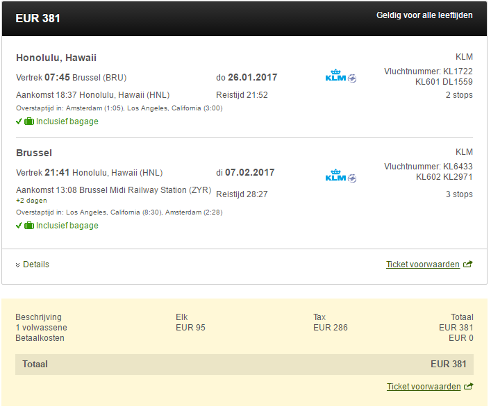Click departure time 07:45 Brussel (BRU)
This screenshot has height=411, width=491.
click(72, 78)
